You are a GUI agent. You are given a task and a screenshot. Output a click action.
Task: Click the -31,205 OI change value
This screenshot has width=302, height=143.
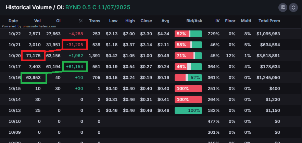(75, 45)
